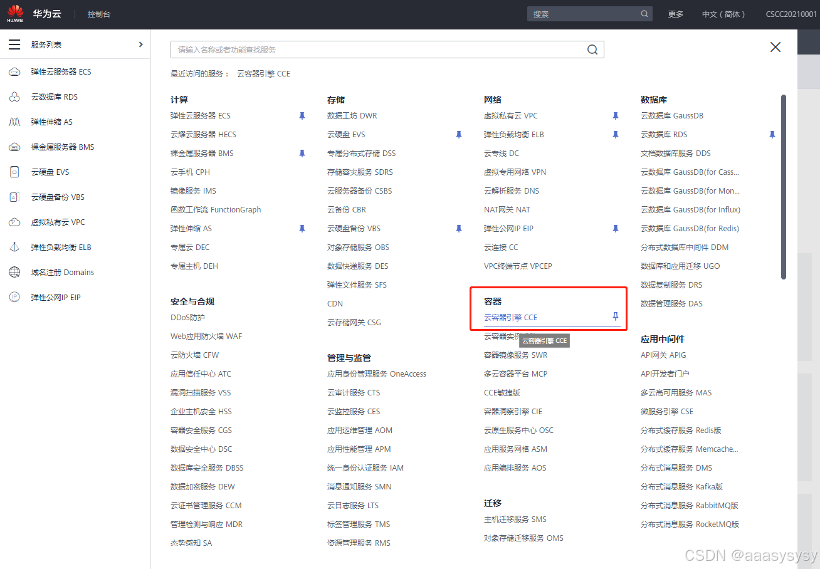Unpin 虚拟私有云 VPC in the network list

tap(616, 116)
